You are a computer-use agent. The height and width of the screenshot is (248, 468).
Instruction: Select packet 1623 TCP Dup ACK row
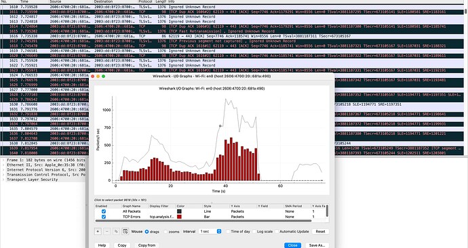pos(232,70)
